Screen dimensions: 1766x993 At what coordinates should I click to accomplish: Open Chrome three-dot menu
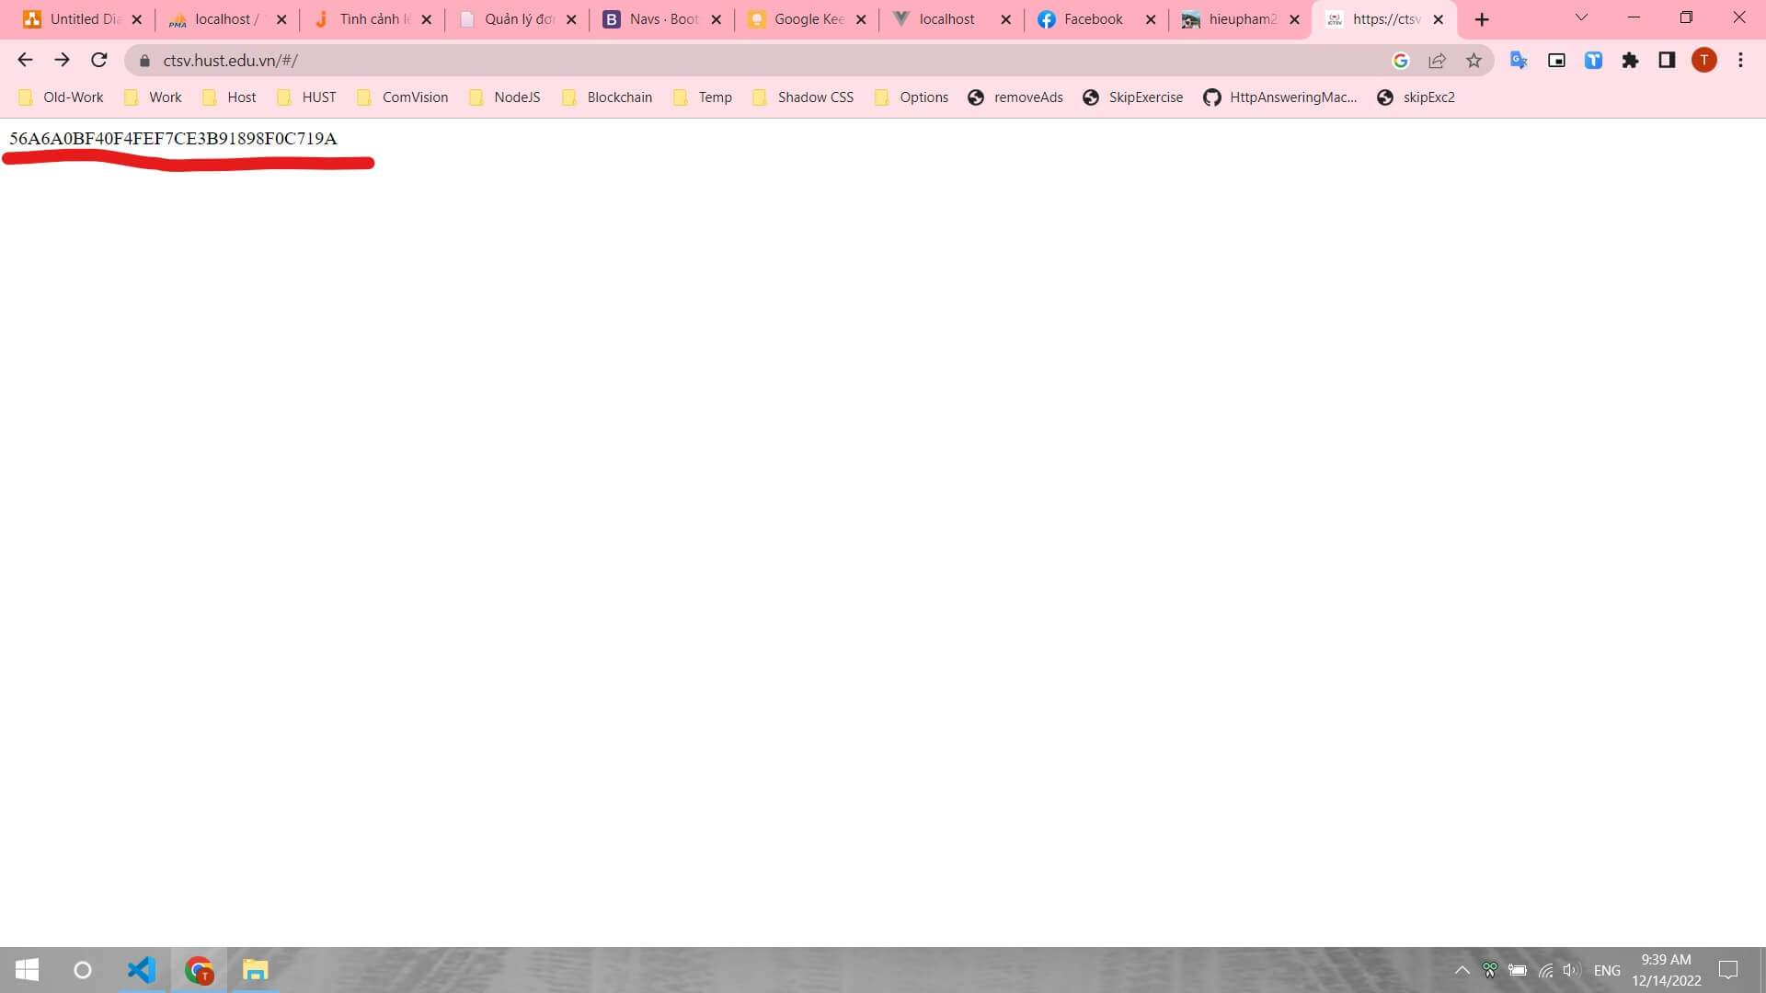pyautogui.click(x=1740, y=61)
